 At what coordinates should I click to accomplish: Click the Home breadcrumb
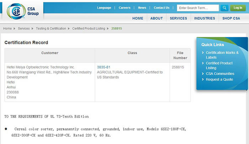pyautogui.click(x=7, y=28)
